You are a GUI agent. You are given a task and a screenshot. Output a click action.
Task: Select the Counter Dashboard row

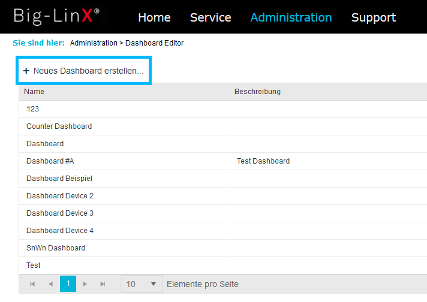point(223,126)
